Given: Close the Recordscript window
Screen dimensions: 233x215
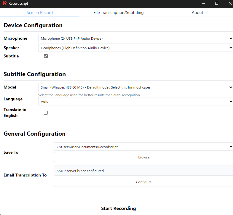Looking at the screenshot, I should [230, 3].
